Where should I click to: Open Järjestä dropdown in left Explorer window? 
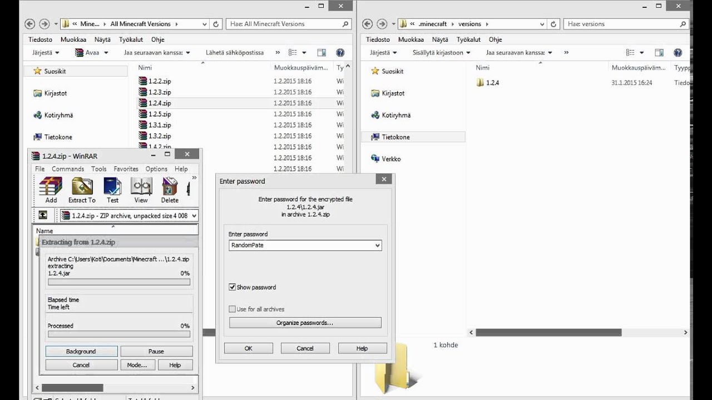tap(44, 53)
